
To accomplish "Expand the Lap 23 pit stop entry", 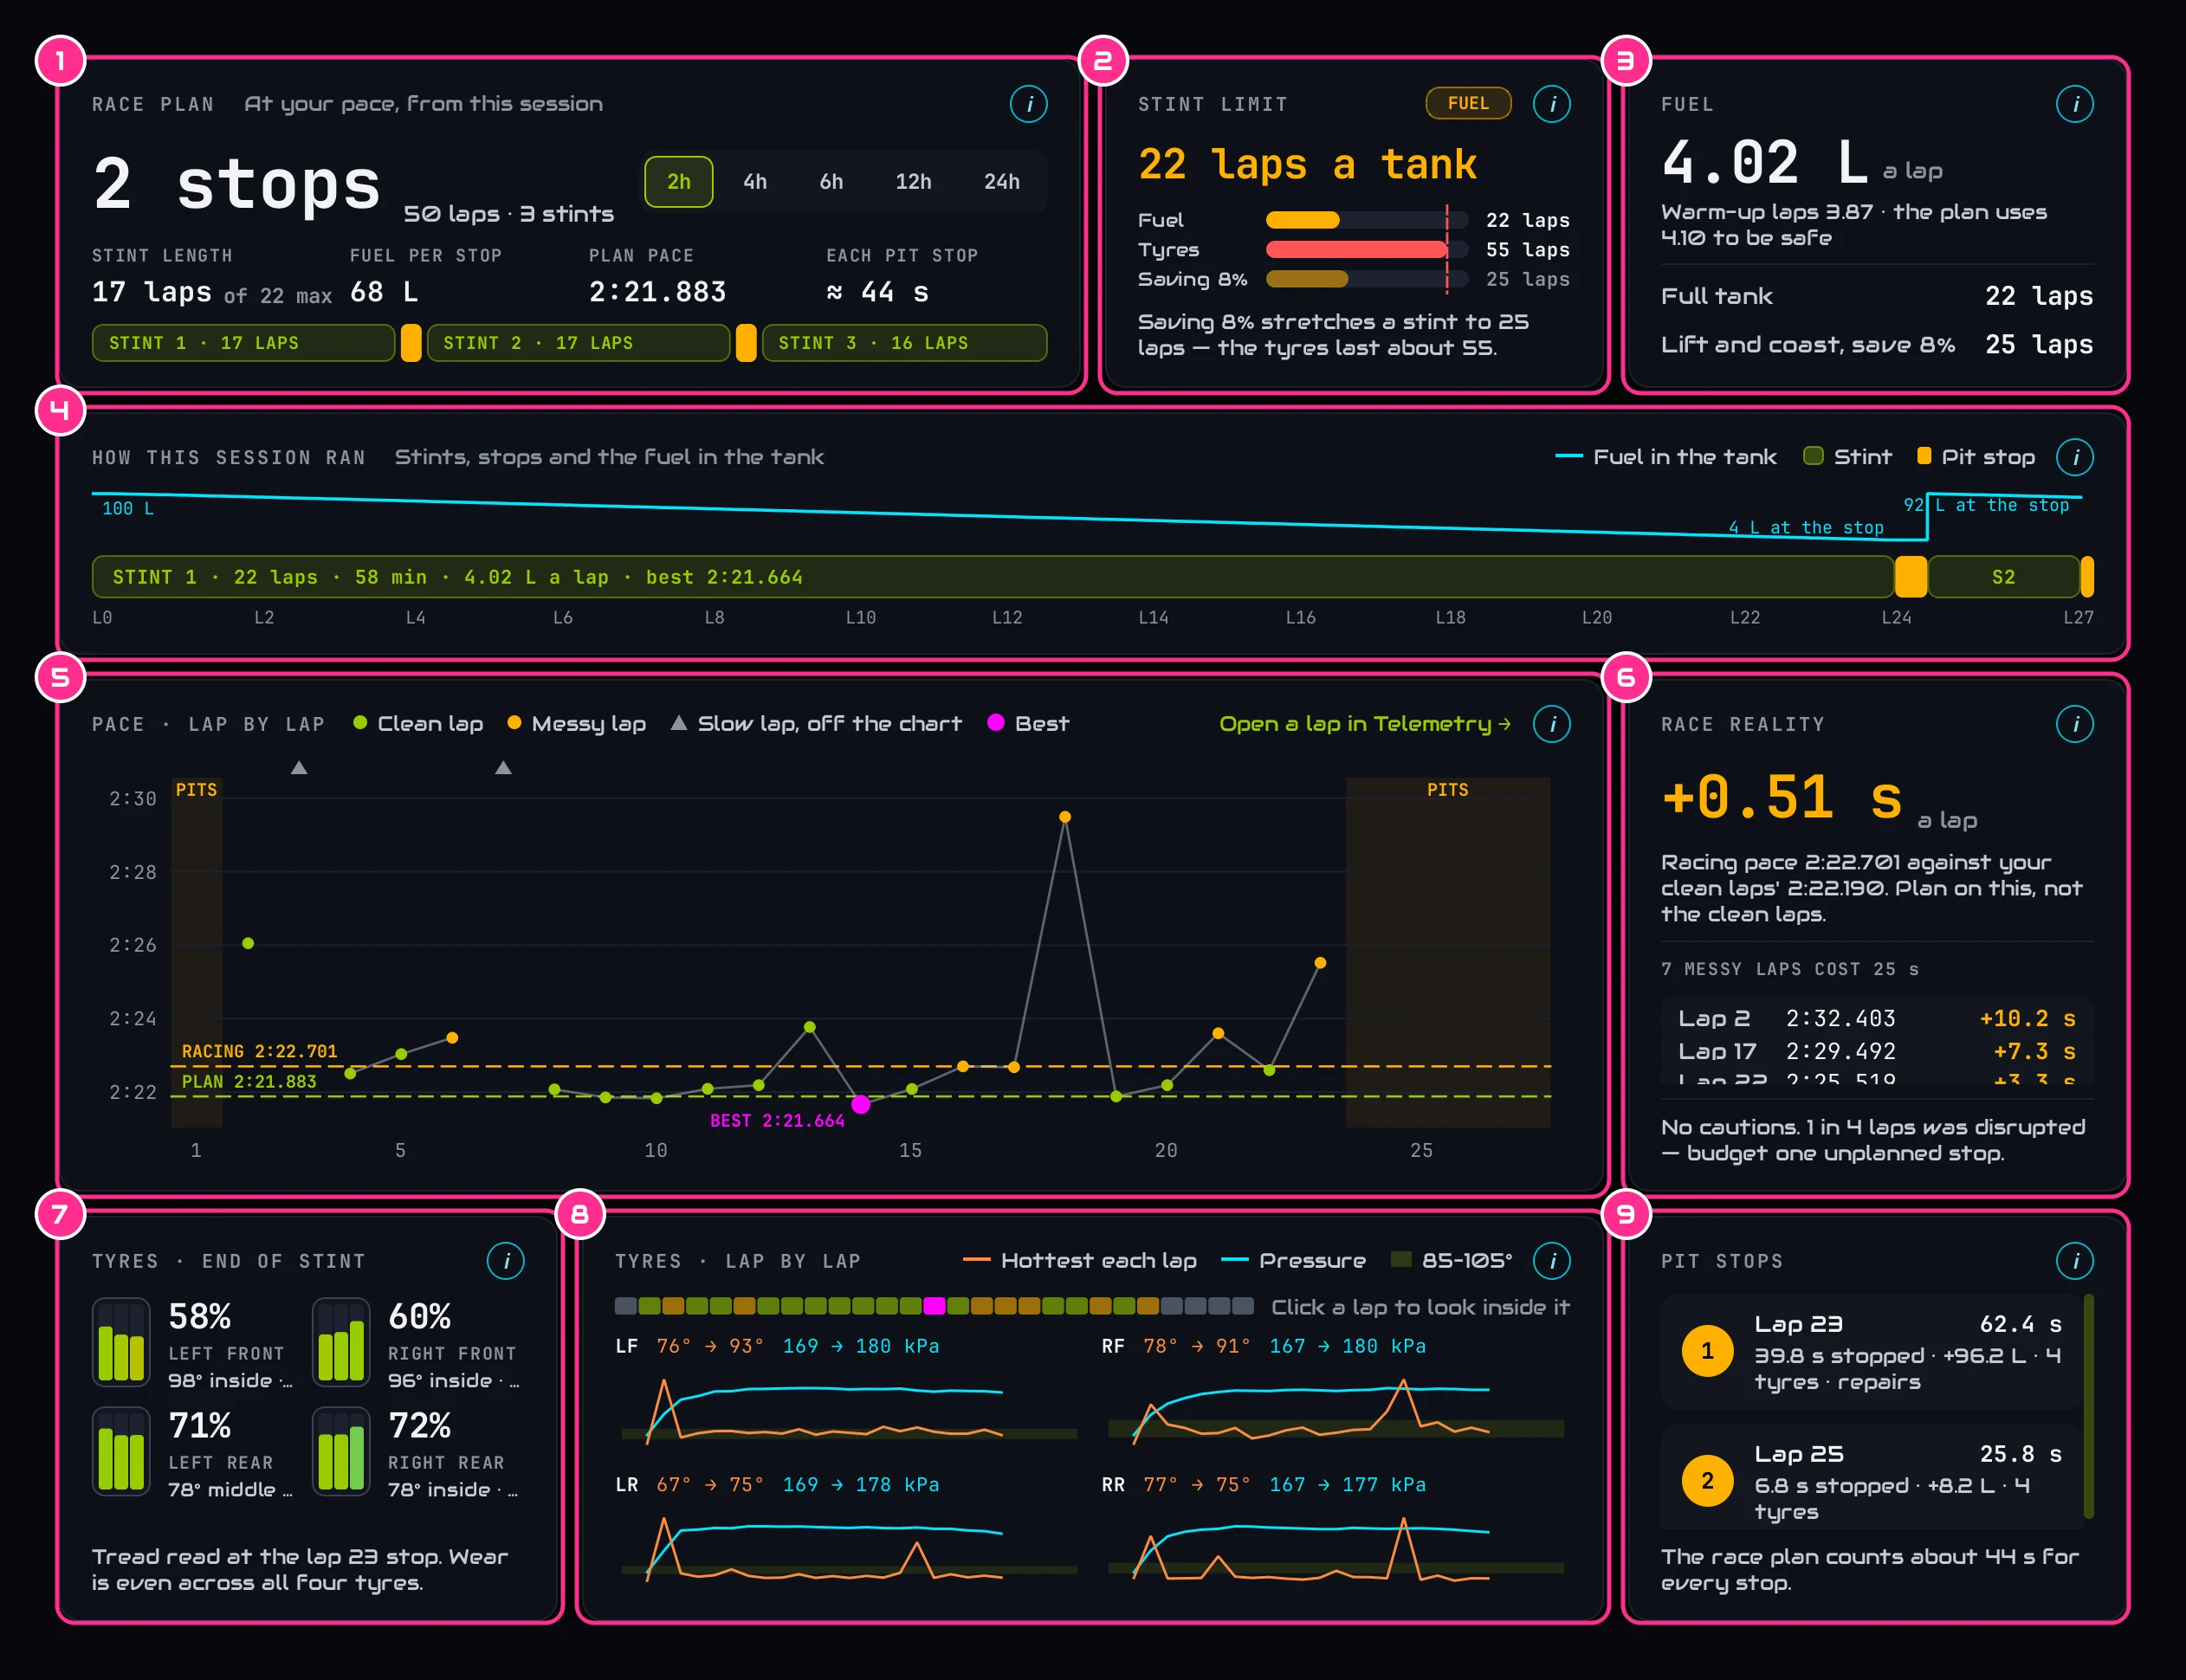I will [1869, 1352].
